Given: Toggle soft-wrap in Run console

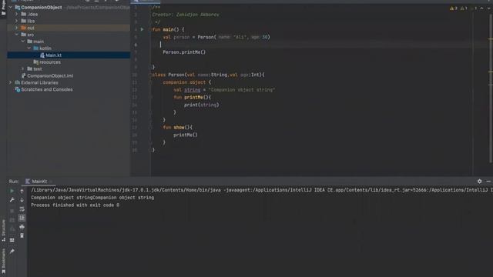Looking at the screenshot, I should (x=22, y=209).
